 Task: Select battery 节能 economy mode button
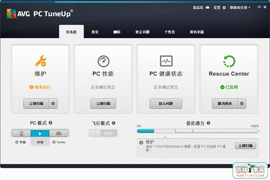click(21, 134)
